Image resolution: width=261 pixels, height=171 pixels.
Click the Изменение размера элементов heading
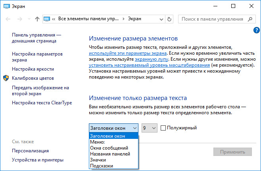point(133,38)
